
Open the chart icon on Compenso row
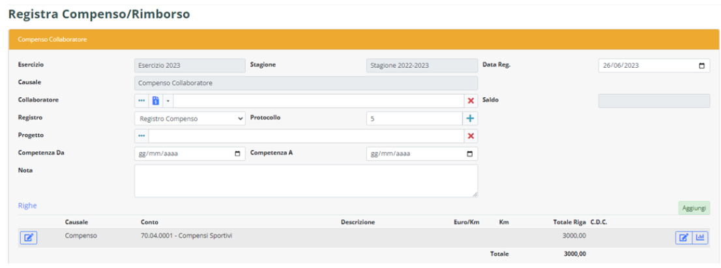pyautogui.click(x=701, y=237)
